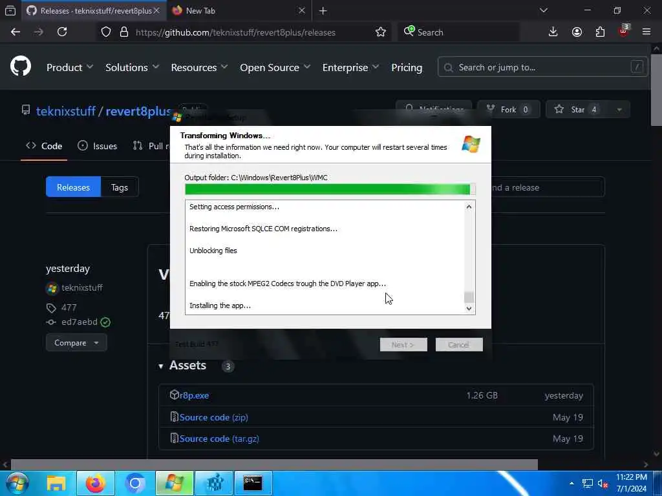Switch to the Issues tab
662x496 pixels.
click(98, 147)
